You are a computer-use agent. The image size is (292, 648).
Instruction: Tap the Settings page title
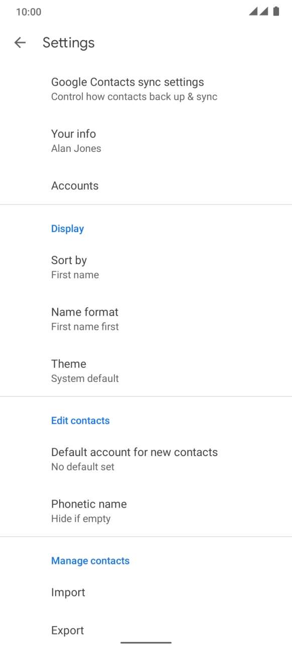click(69, 43)
